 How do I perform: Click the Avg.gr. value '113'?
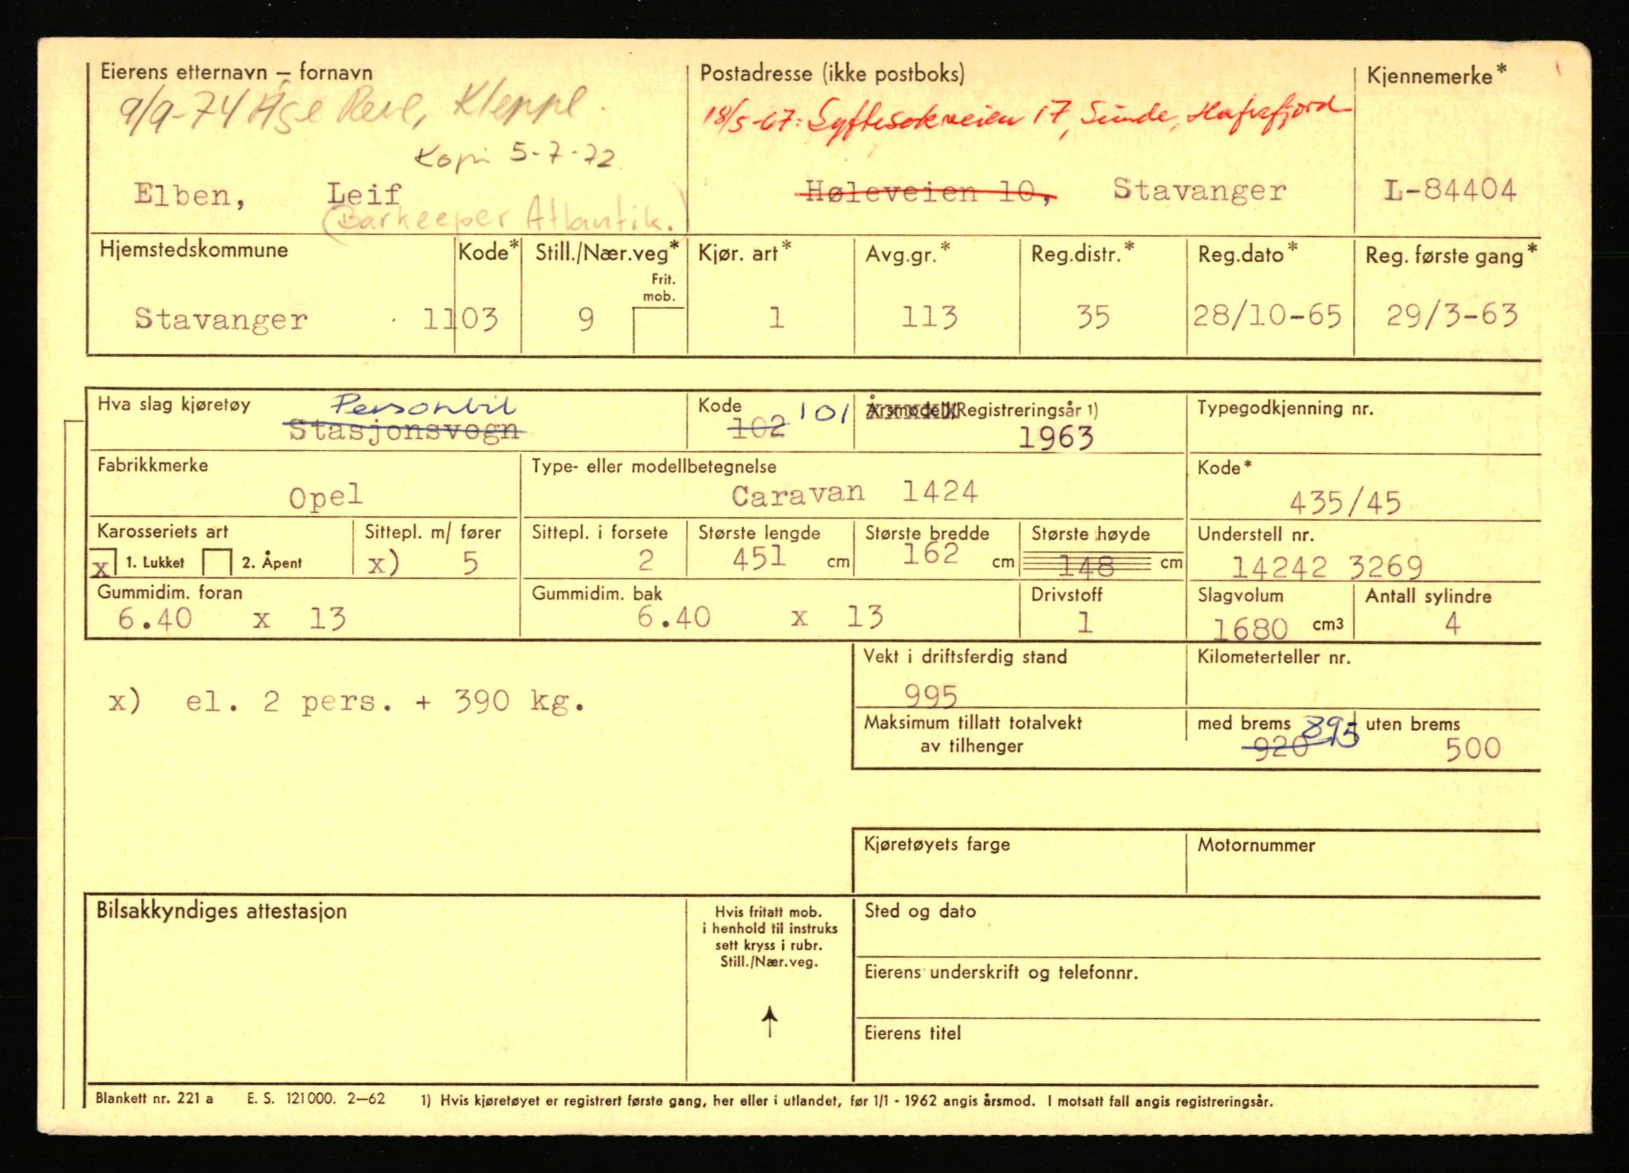[x=929, y=317]
